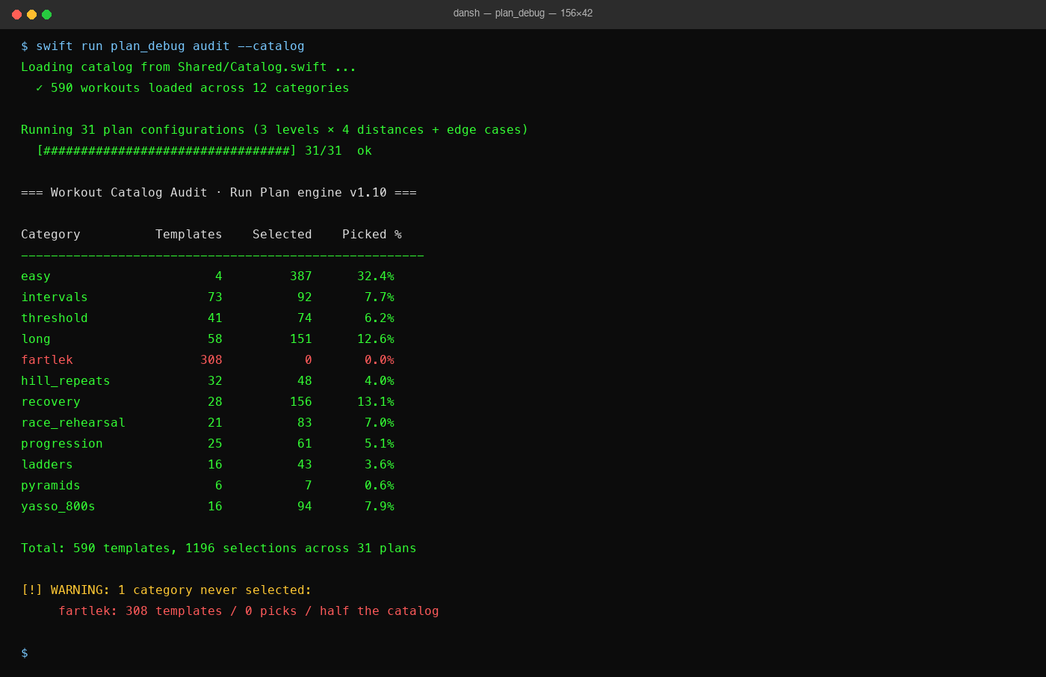Viewport: 1046px width, 677px height.
Task: Click the empty shell prompt at the bottom
Action: coord(25,653)
